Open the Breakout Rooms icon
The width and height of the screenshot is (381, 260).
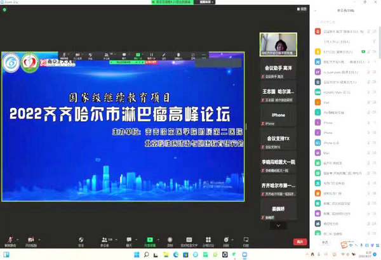coord(209,240)
